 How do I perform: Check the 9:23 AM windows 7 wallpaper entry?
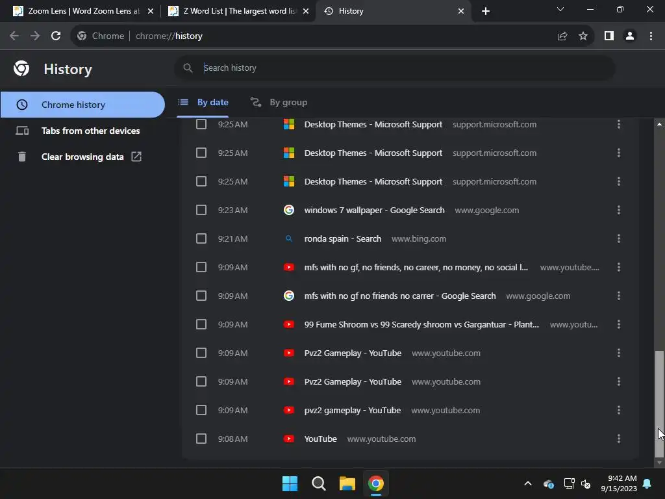coord(201,210)
